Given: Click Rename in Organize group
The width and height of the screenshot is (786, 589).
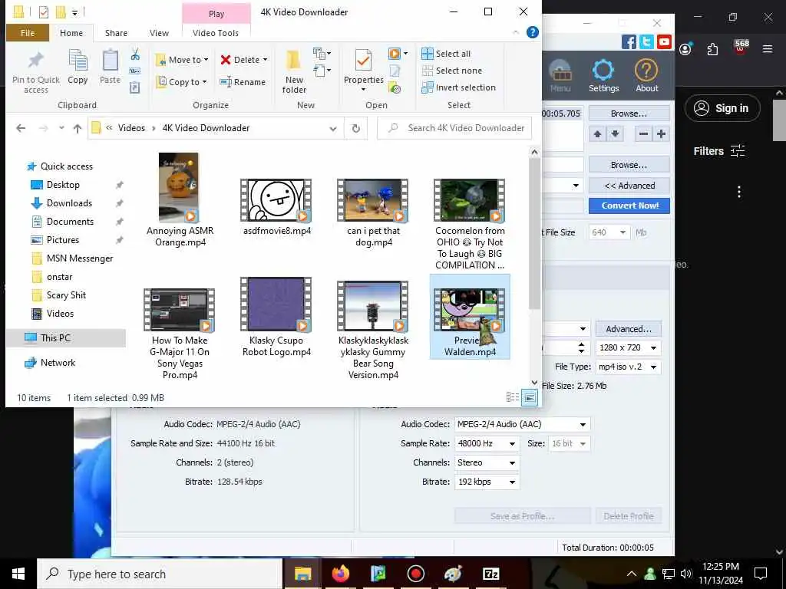Looking at the screenshot, I should [x=243, y=81].
